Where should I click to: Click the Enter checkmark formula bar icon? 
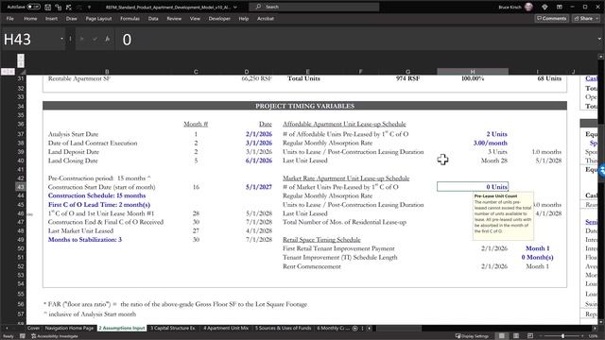[95, 39]
